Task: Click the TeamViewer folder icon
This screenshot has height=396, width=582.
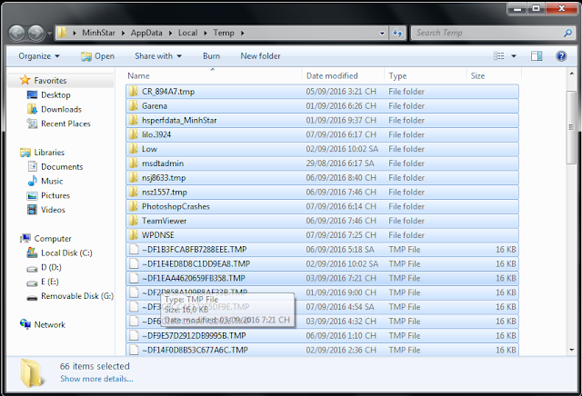Action: [134, 221]
